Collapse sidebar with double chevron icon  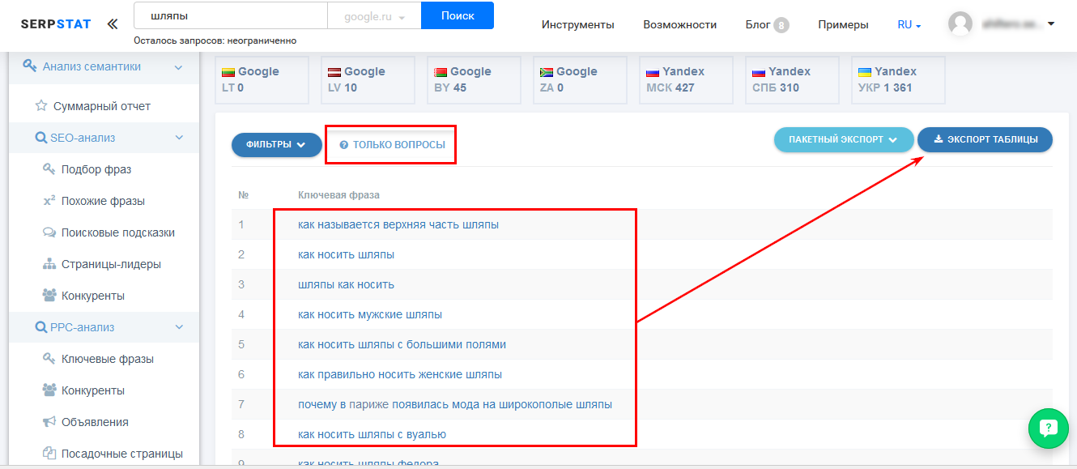point(112,24)
